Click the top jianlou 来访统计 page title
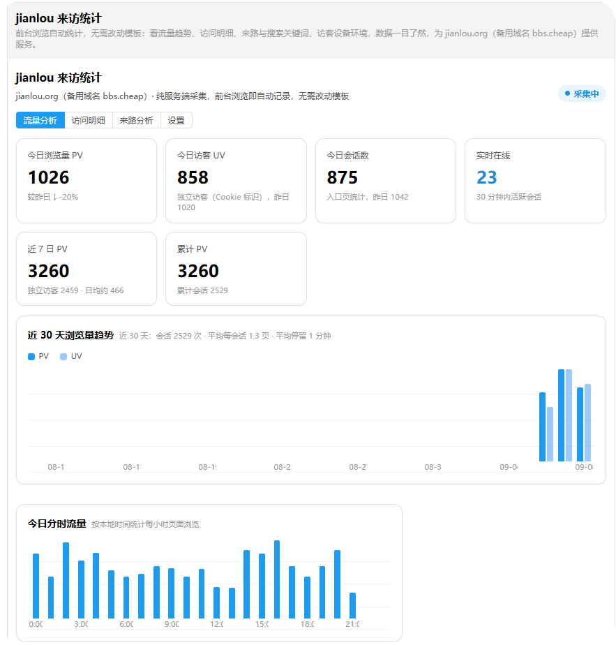 click(59, 19)
